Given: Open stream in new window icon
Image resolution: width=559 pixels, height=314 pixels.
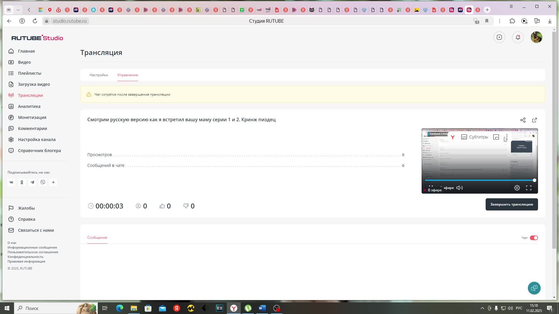Looking at the screenshot, I should [535, 120].
